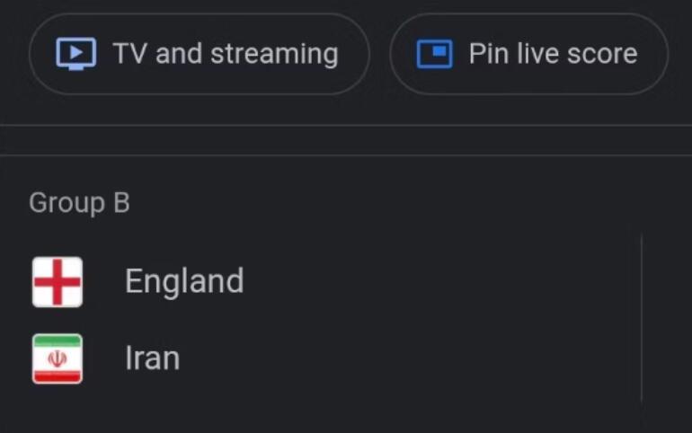This screenshot has height=433, width=692.
Task: Click the England flag icon
Action: click(58, 282)
